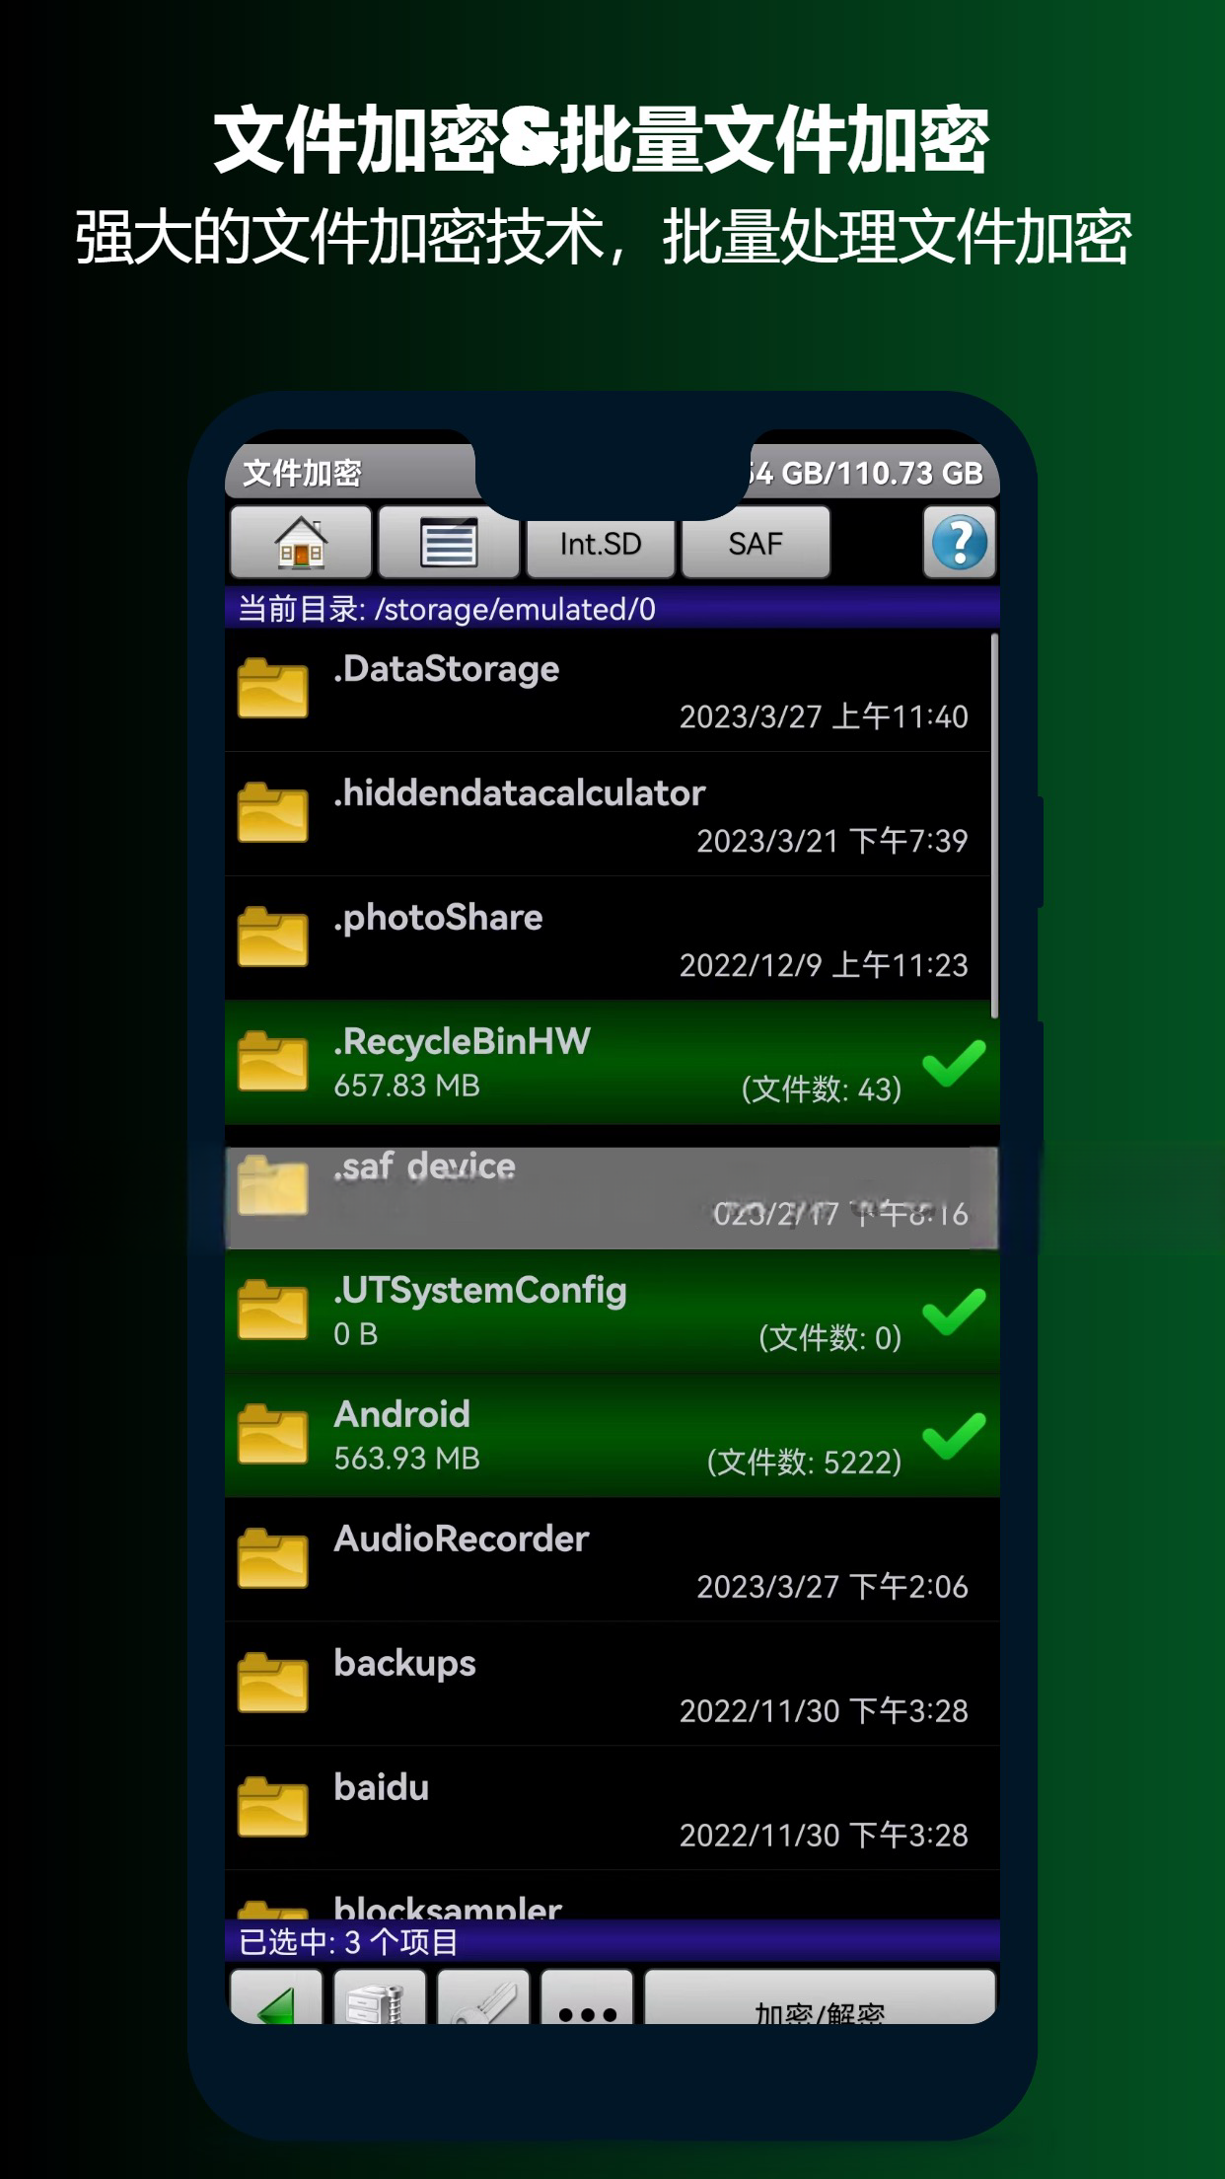Image resolution: width=1225 pixels, height=2179 pixels.
Task: Click the 已选中: 3 个项目 status bar
Action: [x=612, y=1942]
